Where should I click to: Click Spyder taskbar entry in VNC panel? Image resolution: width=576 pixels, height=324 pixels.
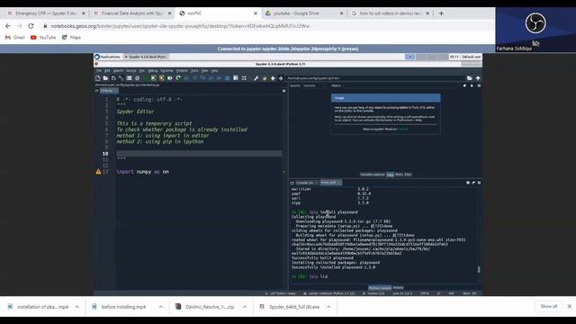point(147,57)
